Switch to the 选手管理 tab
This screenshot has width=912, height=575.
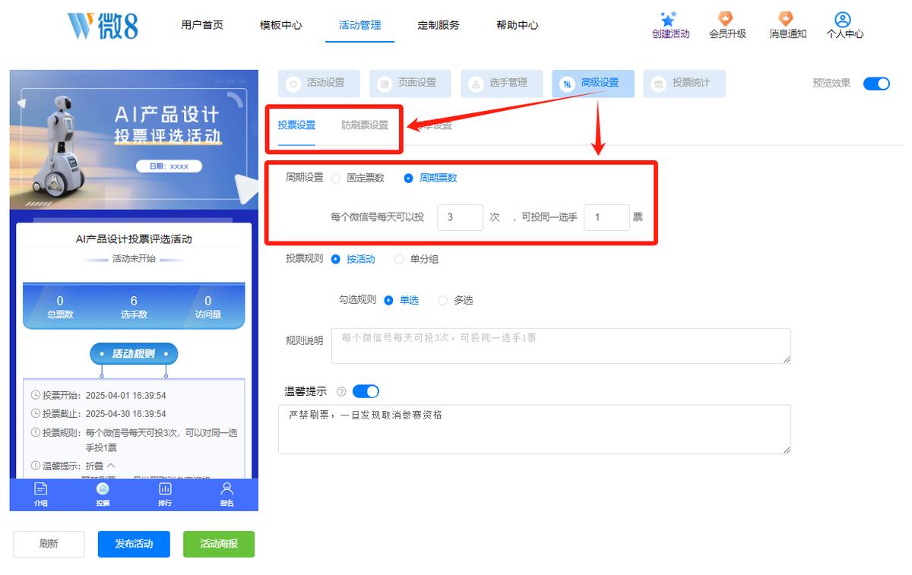502,84
